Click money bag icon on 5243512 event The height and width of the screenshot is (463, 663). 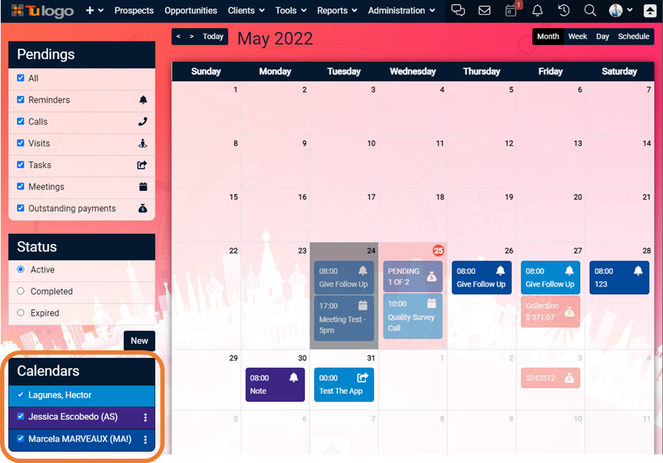(569, 378)
